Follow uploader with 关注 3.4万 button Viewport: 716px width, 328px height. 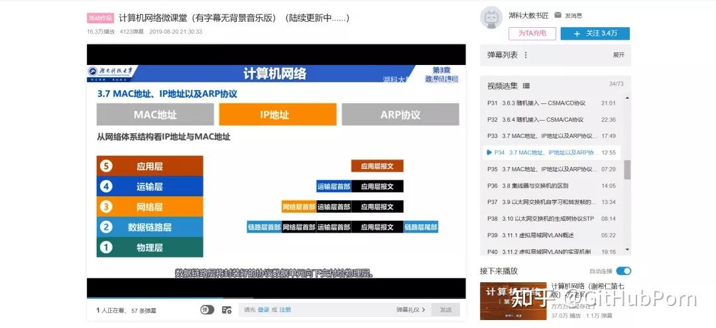tap(595, 33)
